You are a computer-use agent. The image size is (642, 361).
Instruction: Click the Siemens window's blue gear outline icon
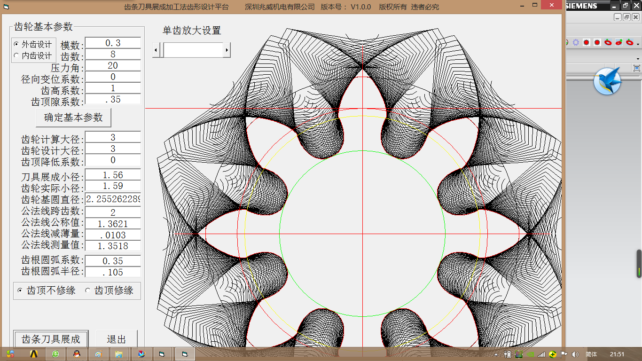tap(576, 42)
